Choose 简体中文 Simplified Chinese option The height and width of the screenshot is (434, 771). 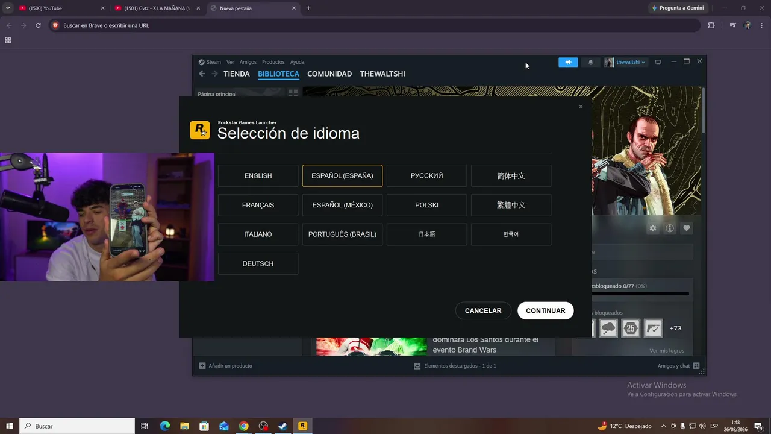click(x=511, y=176)
